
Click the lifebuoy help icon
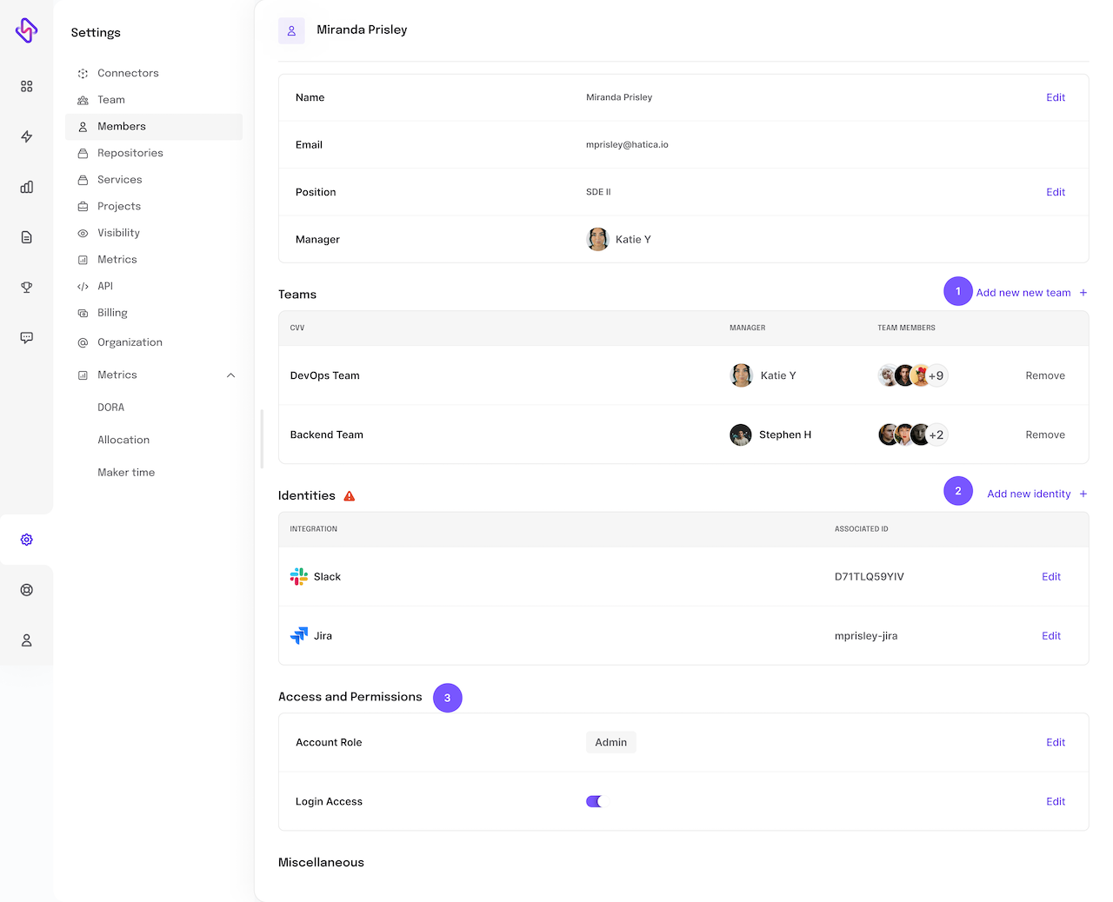27,590
